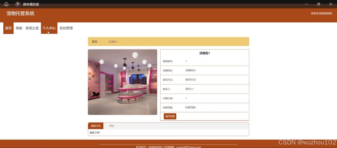Switch to the 商家介绍 tab
Screen dimensions: 337x148
pos(96,126)
